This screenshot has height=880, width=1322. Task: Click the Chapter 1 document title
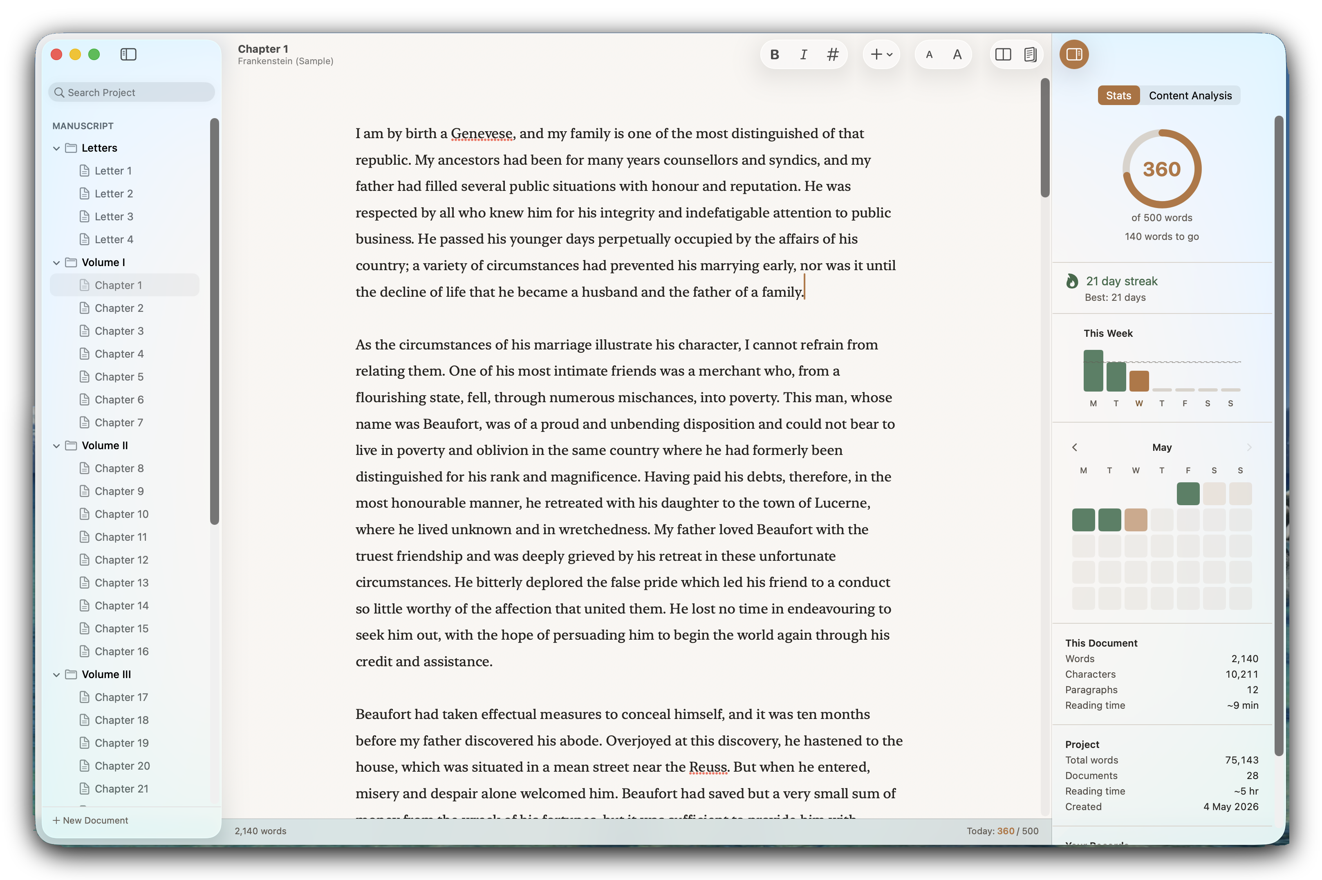(x=262, y=49)
